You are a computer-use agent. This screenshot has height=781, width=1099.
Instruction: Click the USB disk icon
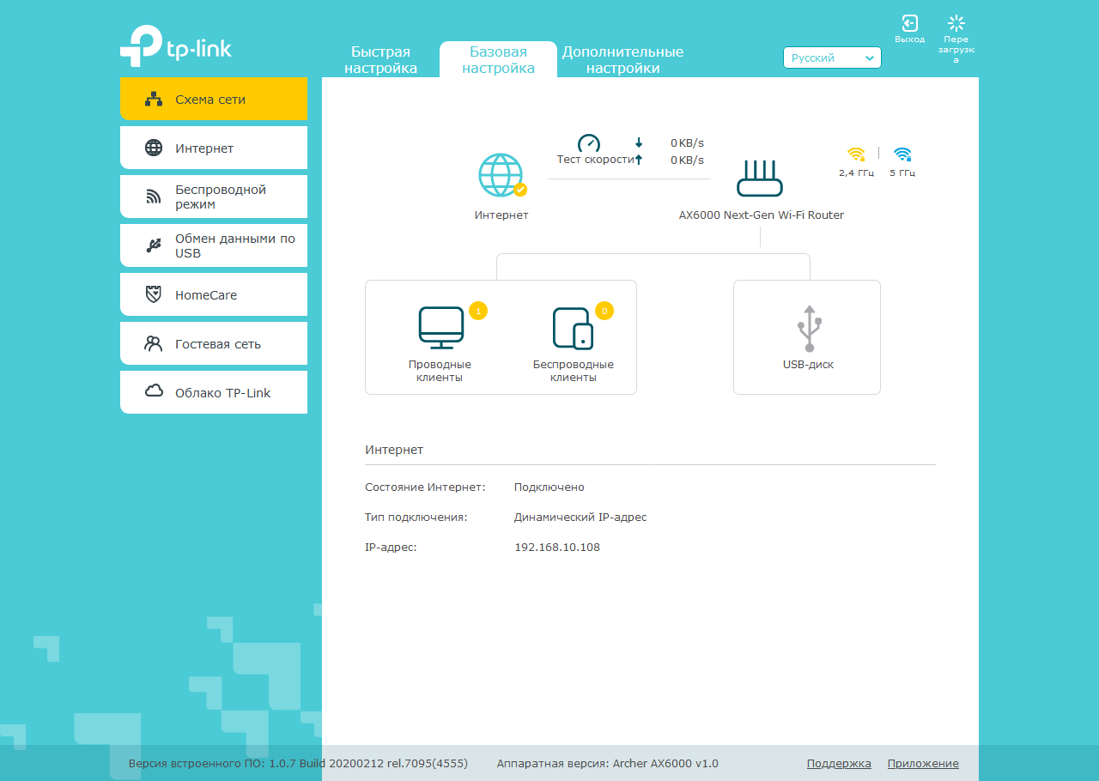click(x=809, y=328)
